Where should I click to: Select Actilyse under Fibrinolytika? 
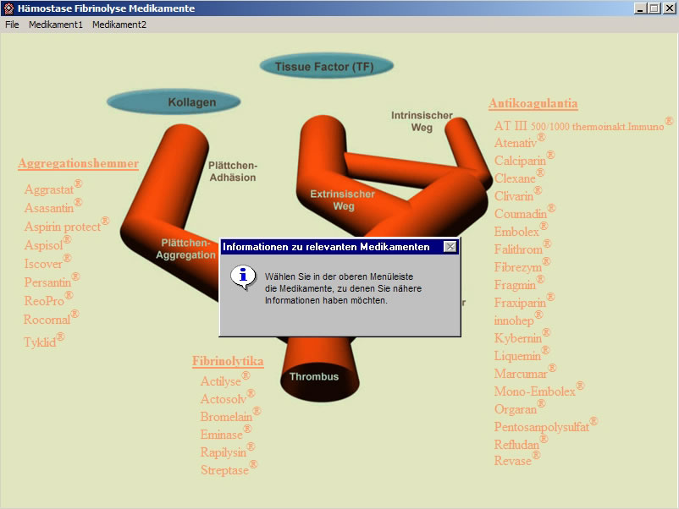tap(224, 380)
